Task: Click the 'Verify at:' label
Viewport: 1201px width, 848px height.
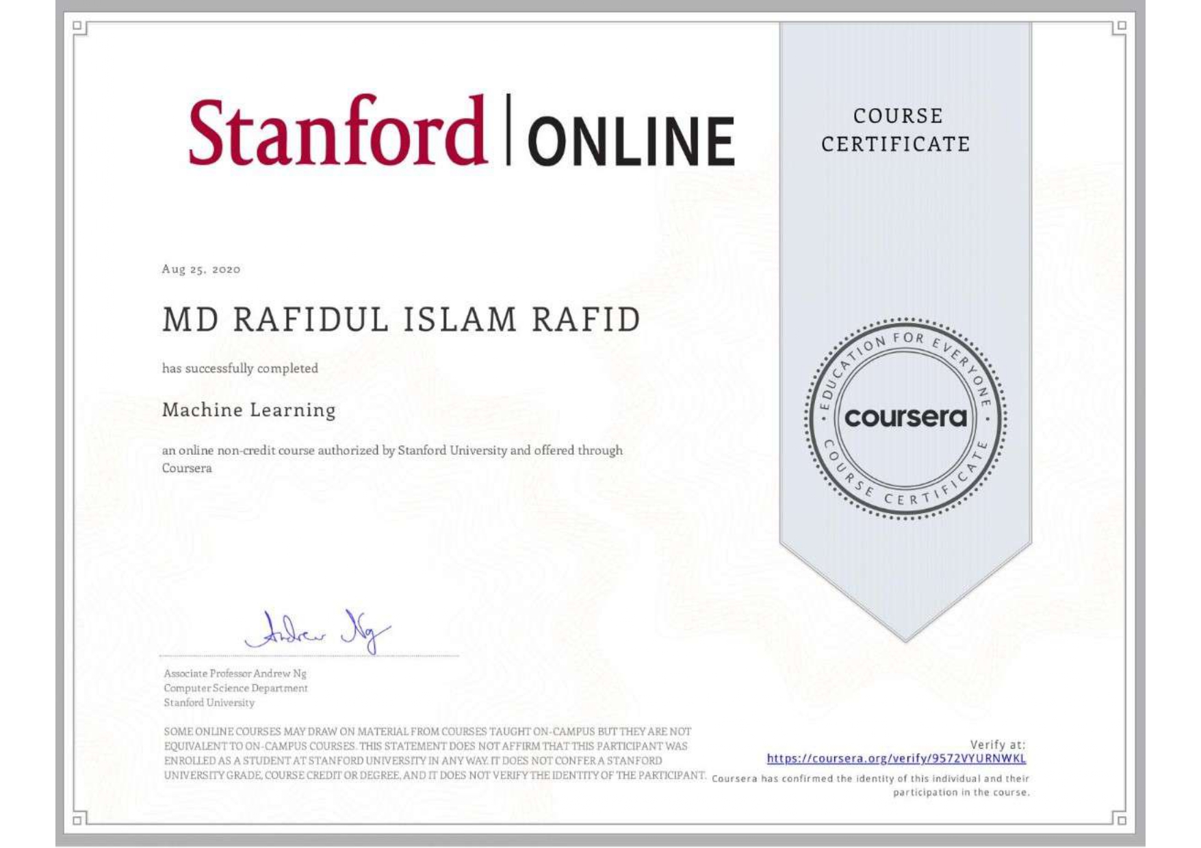Action: pyautogui.click(x=998, y=745)
